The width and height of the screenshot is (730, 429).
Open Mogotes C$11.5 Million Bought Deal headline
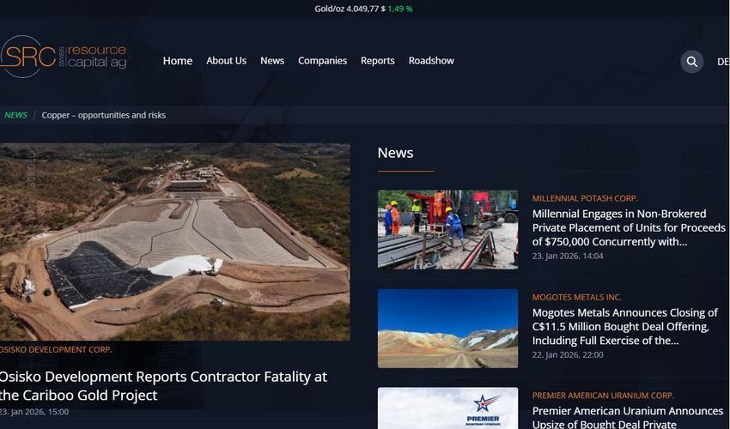pos(624,326)
